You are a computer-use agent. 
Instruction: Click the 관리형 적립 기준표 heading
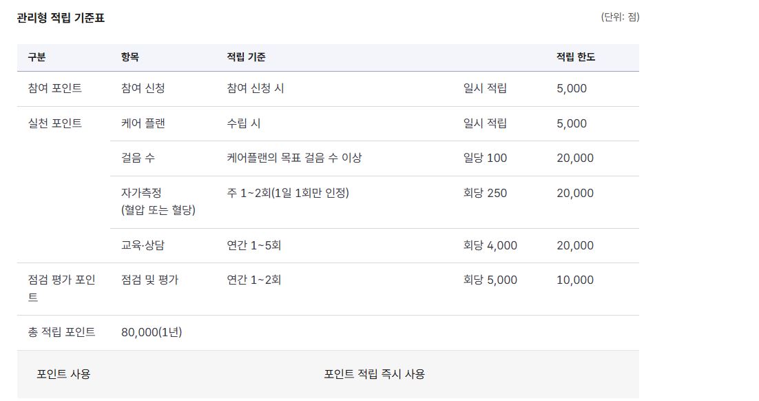pos(61,18)
